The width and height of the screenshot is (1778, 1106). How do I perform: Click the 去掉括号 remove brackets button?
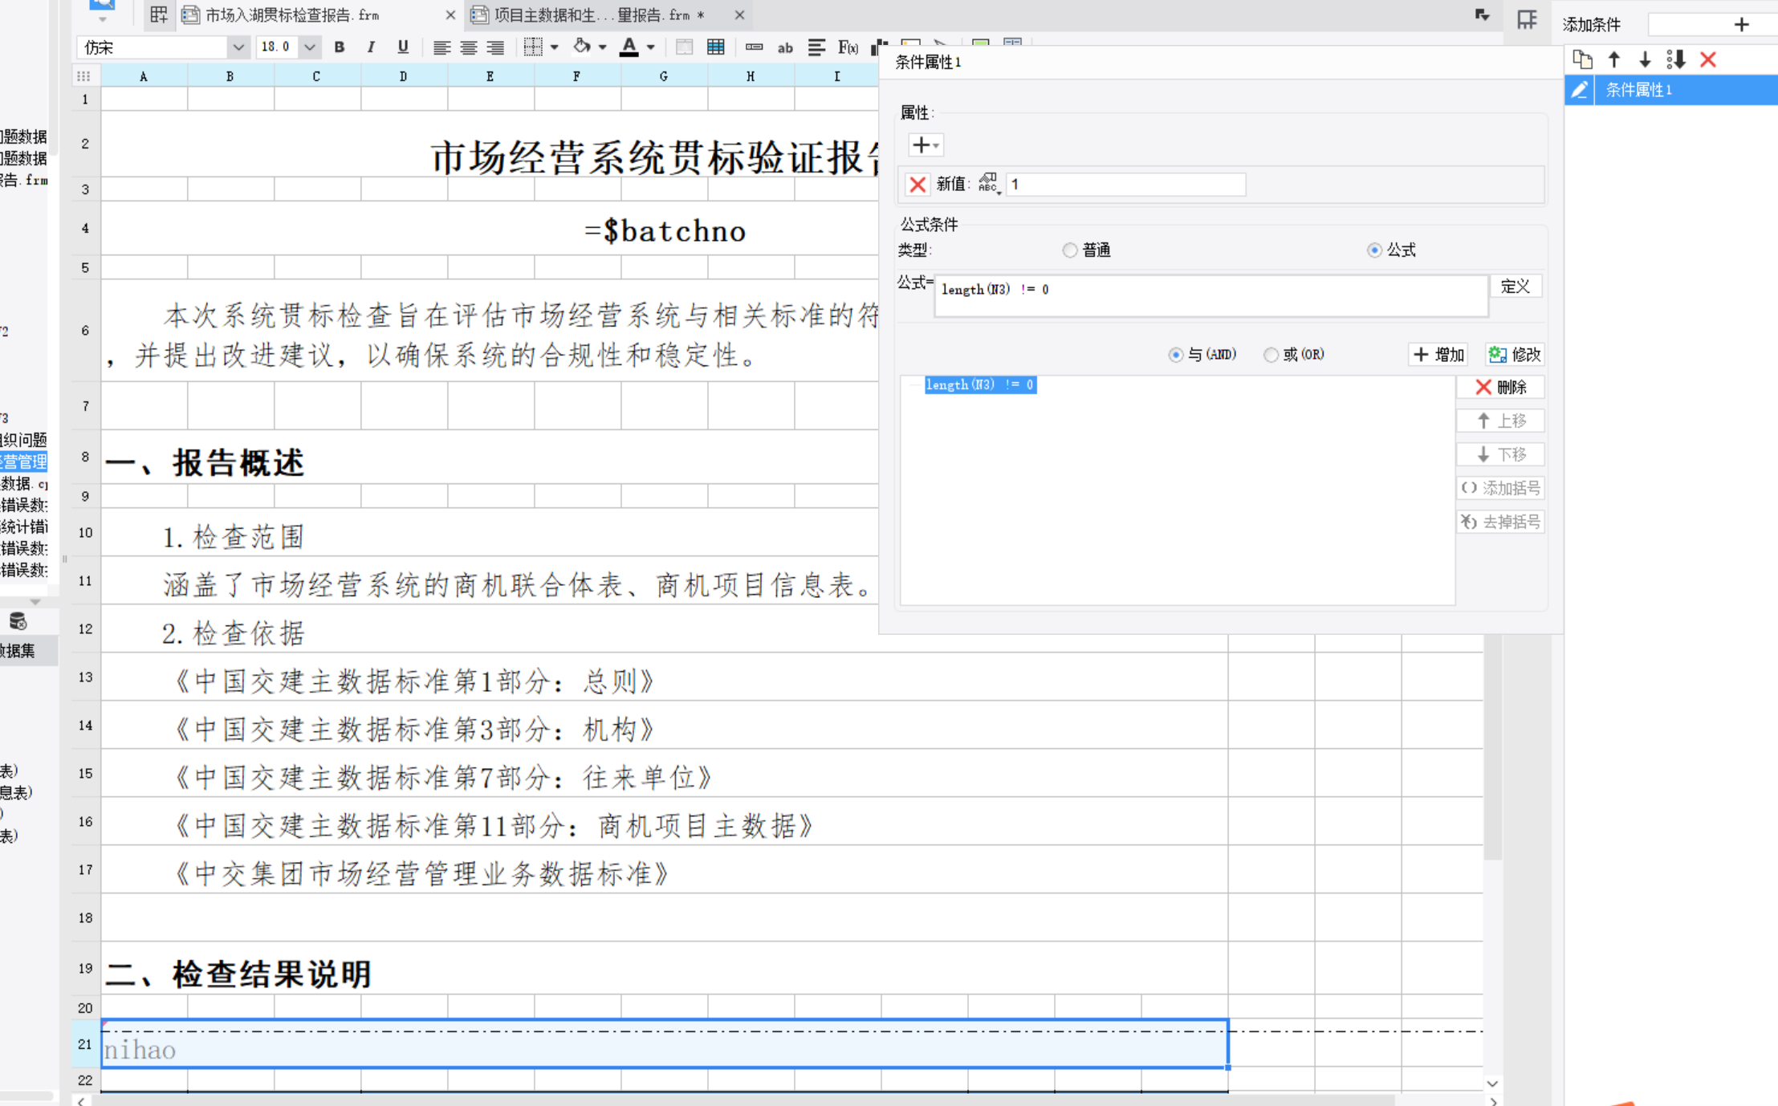pyautogui.click(x=1500, y=523)
